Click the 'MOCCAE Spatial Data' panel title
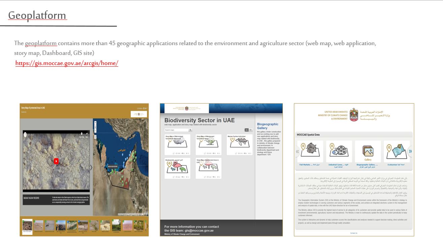This screenshot has width=443, height=251. tap(308, 135)
